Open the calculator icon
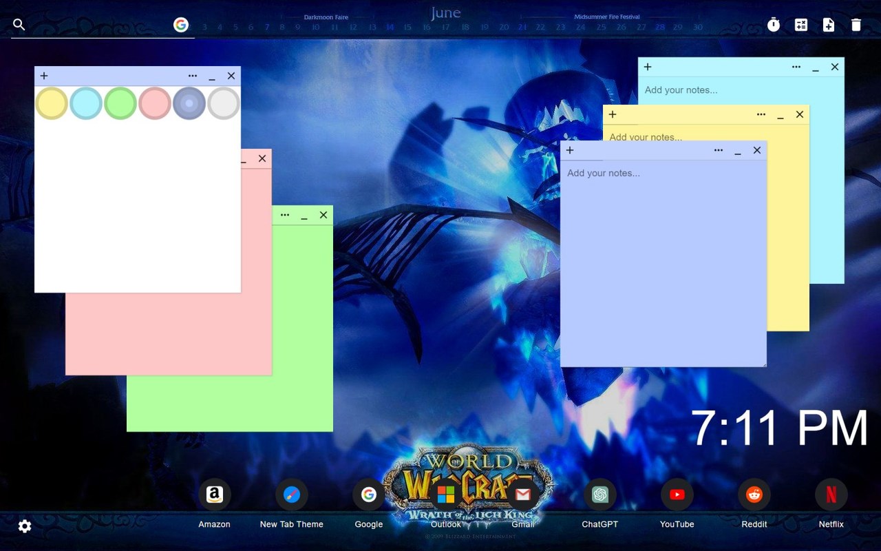 [x=801, y=25]
